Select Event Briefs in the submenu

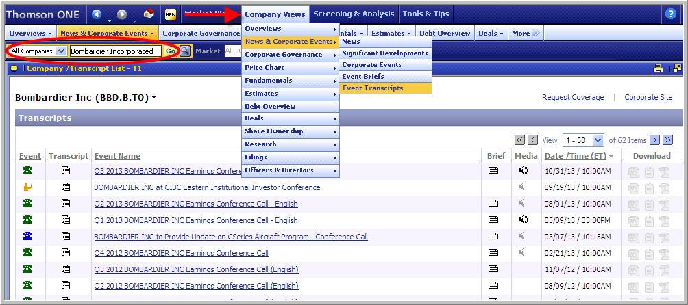point(385,76)
